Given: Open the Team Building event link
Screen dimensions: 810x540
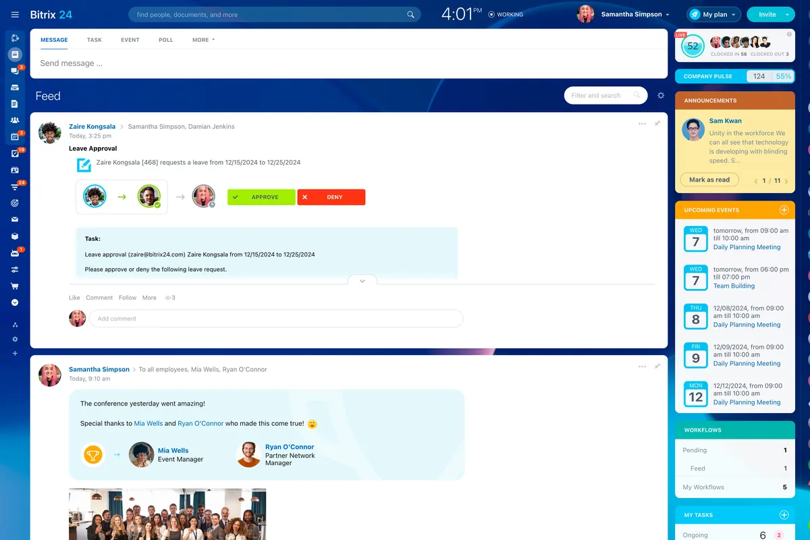Looking at the screenshot, I should pyautogui.click(x=734, y=286).
